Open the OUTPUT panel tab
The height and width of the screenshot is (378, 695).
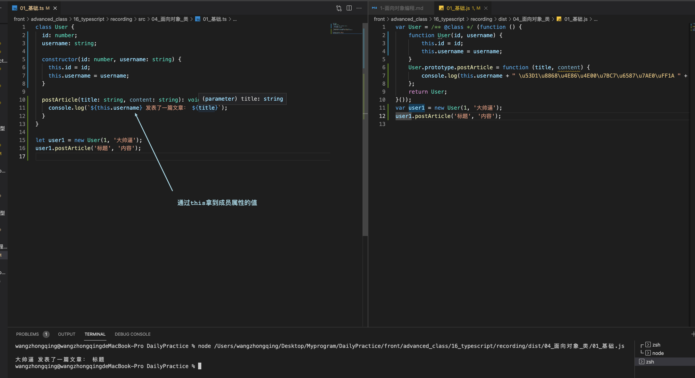tap(67, 334)
